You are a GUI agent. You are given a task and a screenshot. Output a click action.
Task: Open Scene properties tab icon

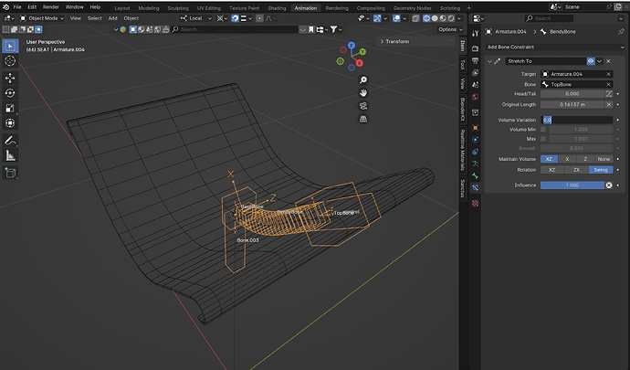[476, 85]
